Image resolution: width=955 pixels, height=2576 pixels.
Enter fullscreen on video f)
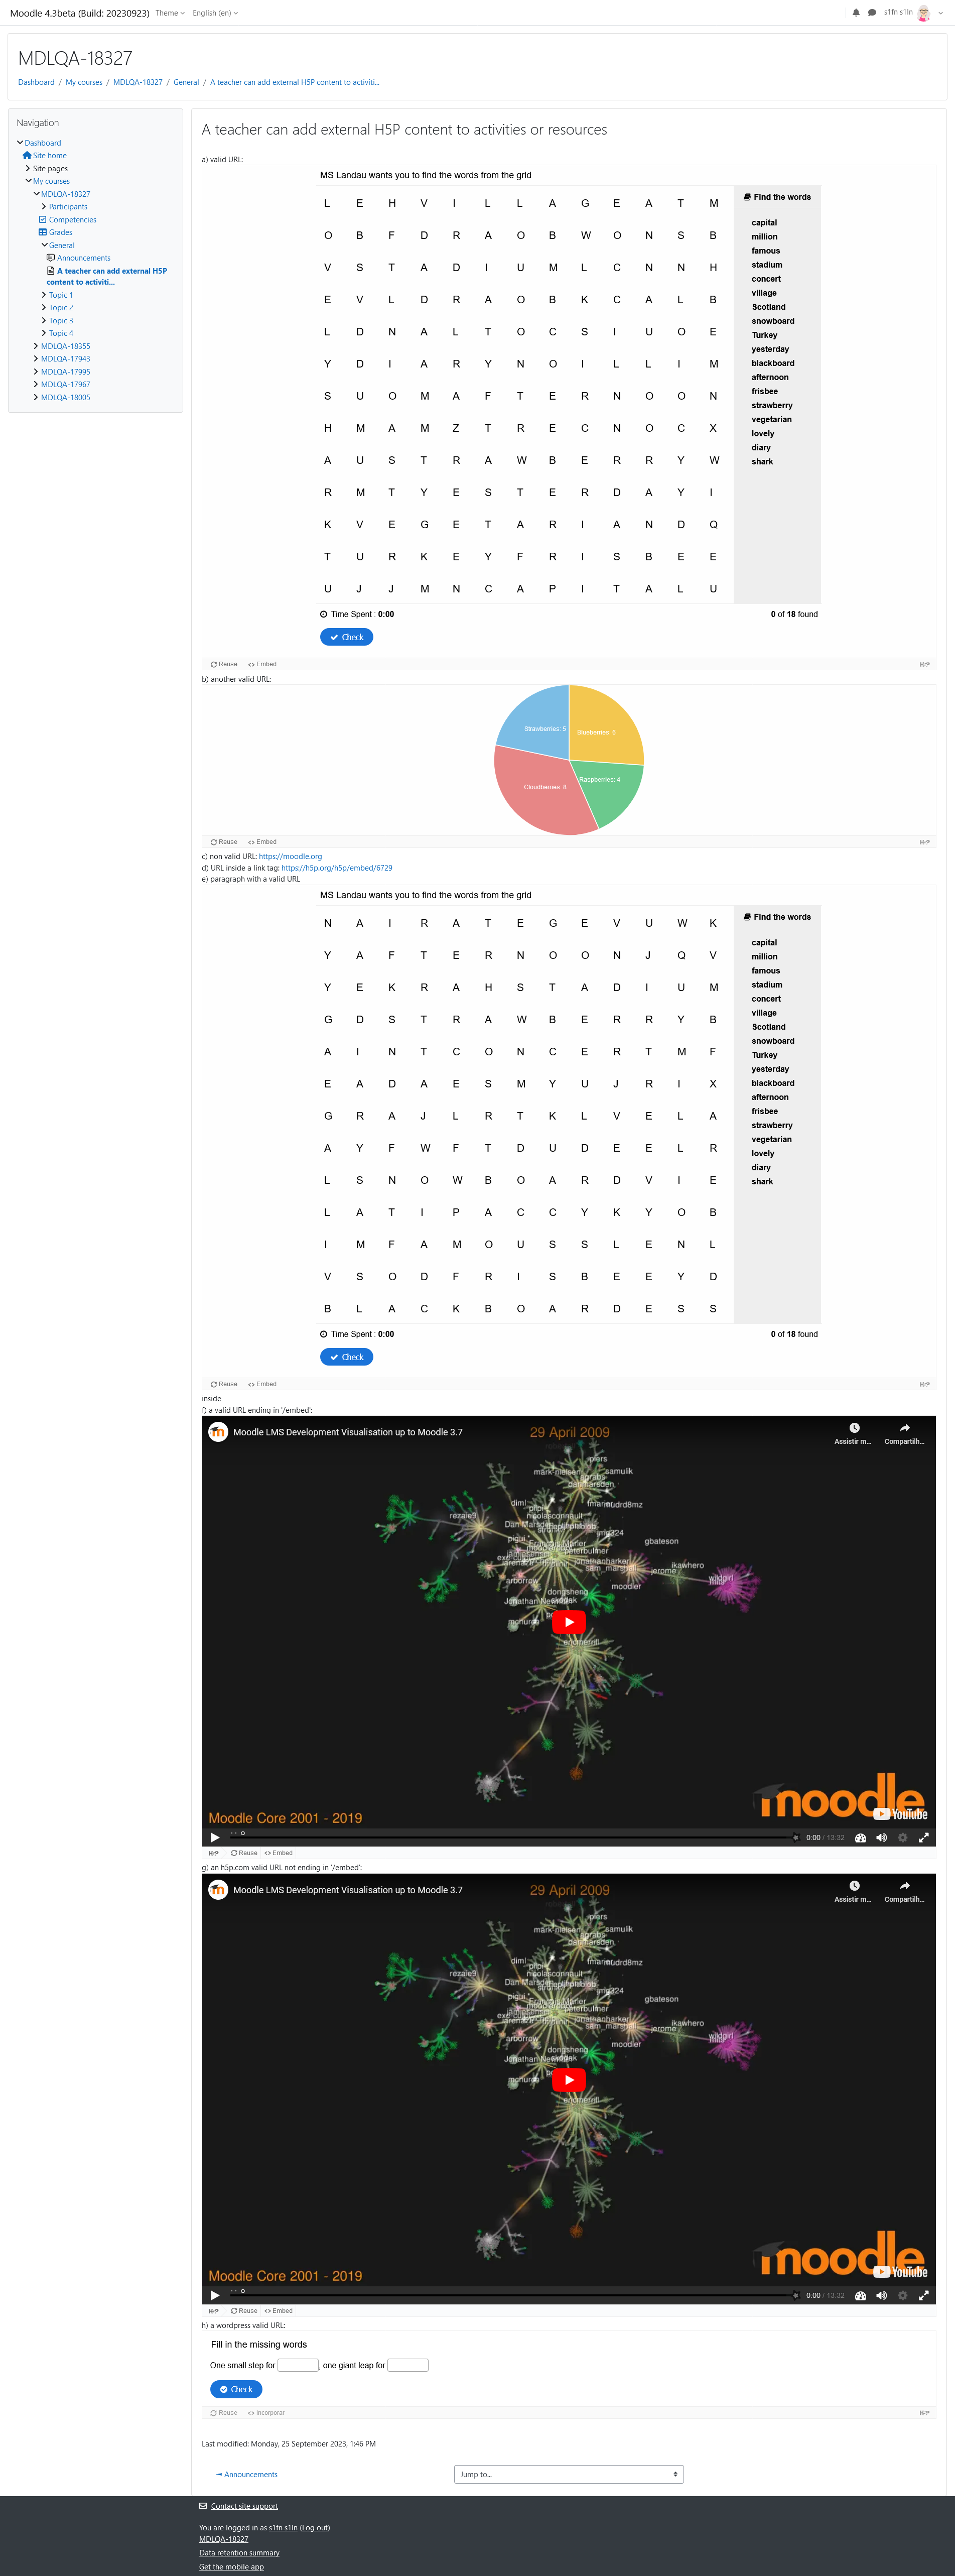(x=924, y=1837)
